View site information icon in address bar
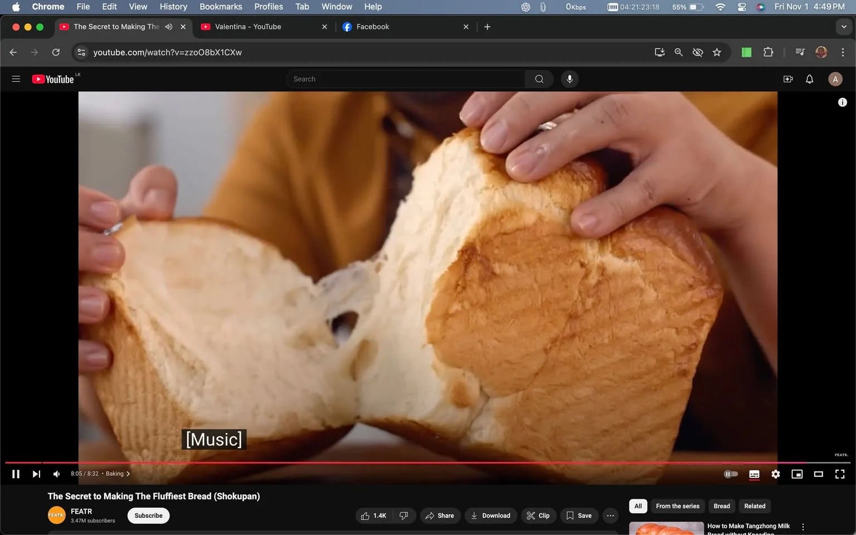 pos(81,52)
